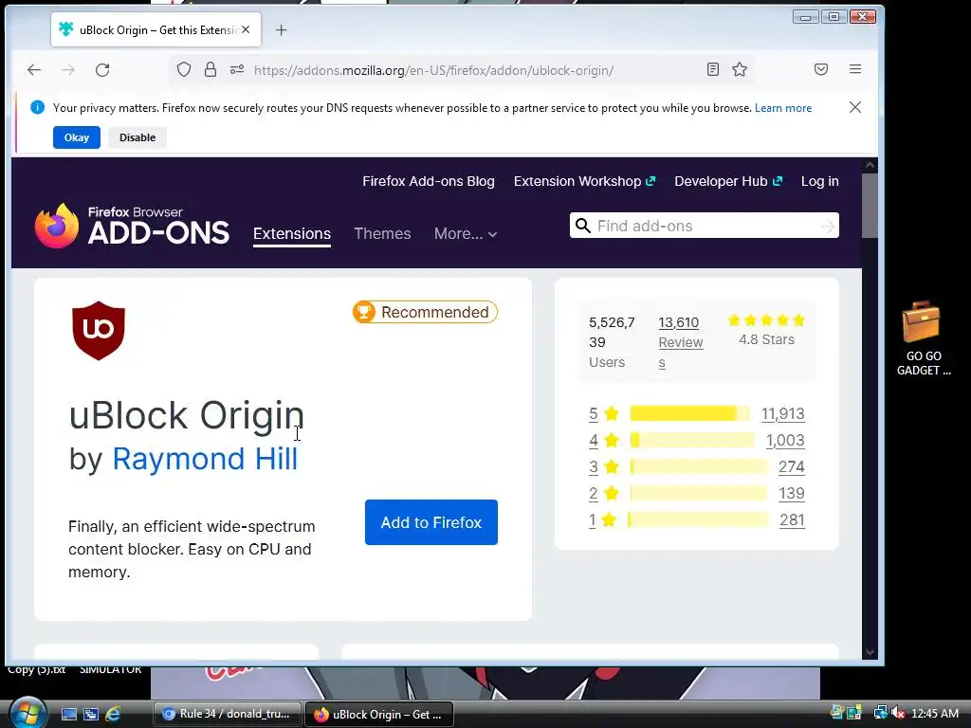Click the padlock site security icon
Image resolution: width=971 pixels, height=728 pixels.
point(211,69)
